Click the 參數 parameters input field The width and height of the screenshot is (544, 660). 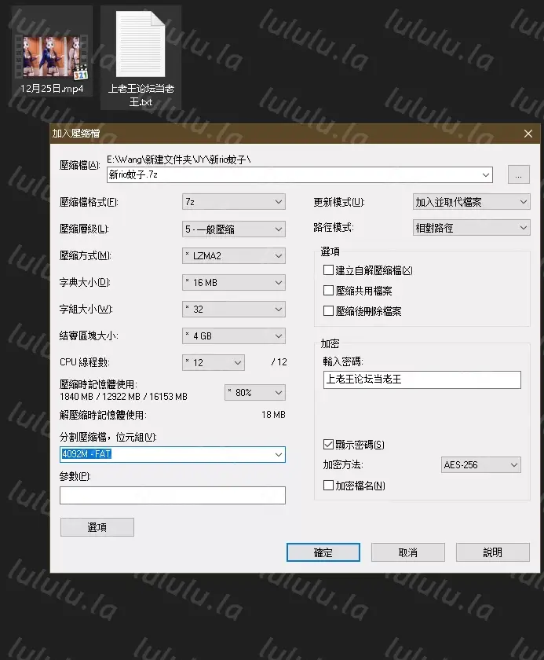pos(173,496)
